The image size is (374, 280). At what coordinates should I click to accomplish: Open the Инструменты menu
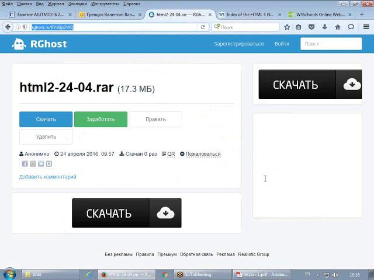(x=105, y=4)
